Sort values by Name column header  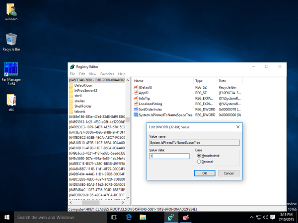[x=163, y=81]
